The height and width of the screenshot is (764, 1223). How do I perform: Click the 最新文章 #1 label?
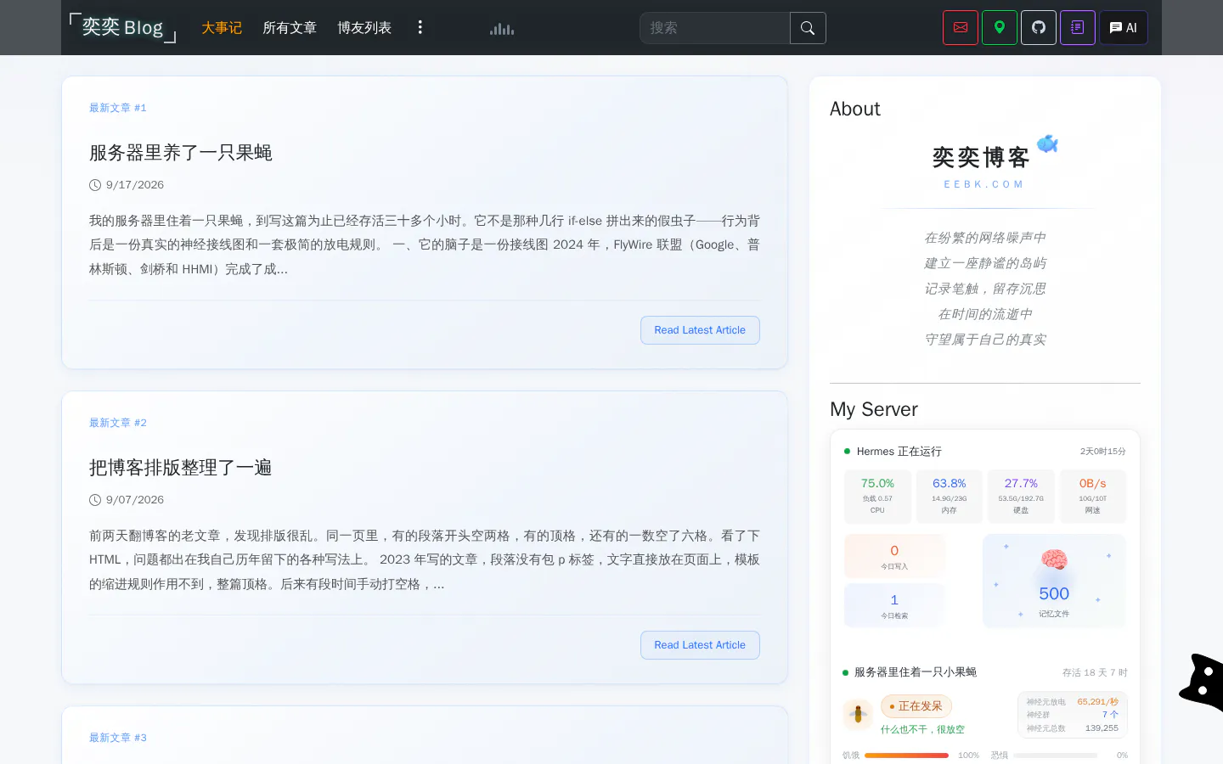pos(118,108)
